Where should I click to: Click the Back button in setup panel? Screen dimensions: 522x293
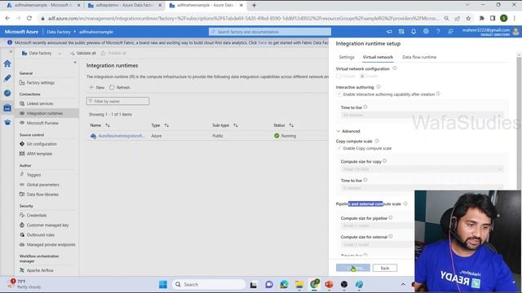click(384, 268)
